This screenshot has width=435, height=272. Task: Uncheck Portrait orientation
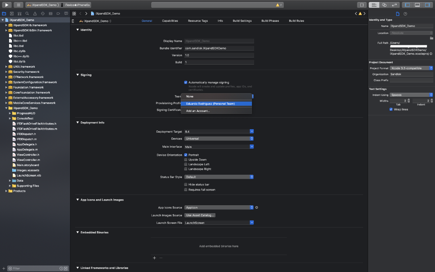click(x=186, y=155)
